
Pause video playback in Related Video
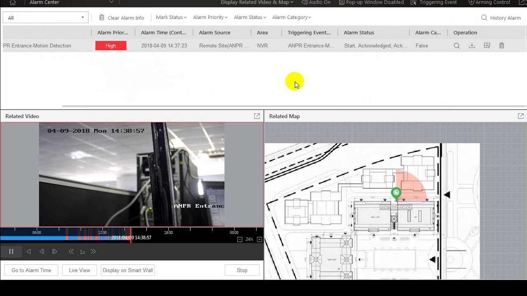click(11, 251)
